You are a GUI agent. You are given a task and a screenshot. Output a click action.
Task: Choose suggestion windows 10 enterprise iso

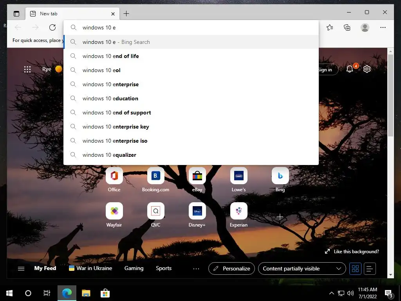pyautogui.click(x=191, y=141)
